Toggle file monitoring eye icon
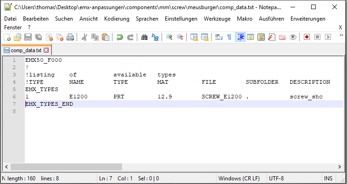 293,37
